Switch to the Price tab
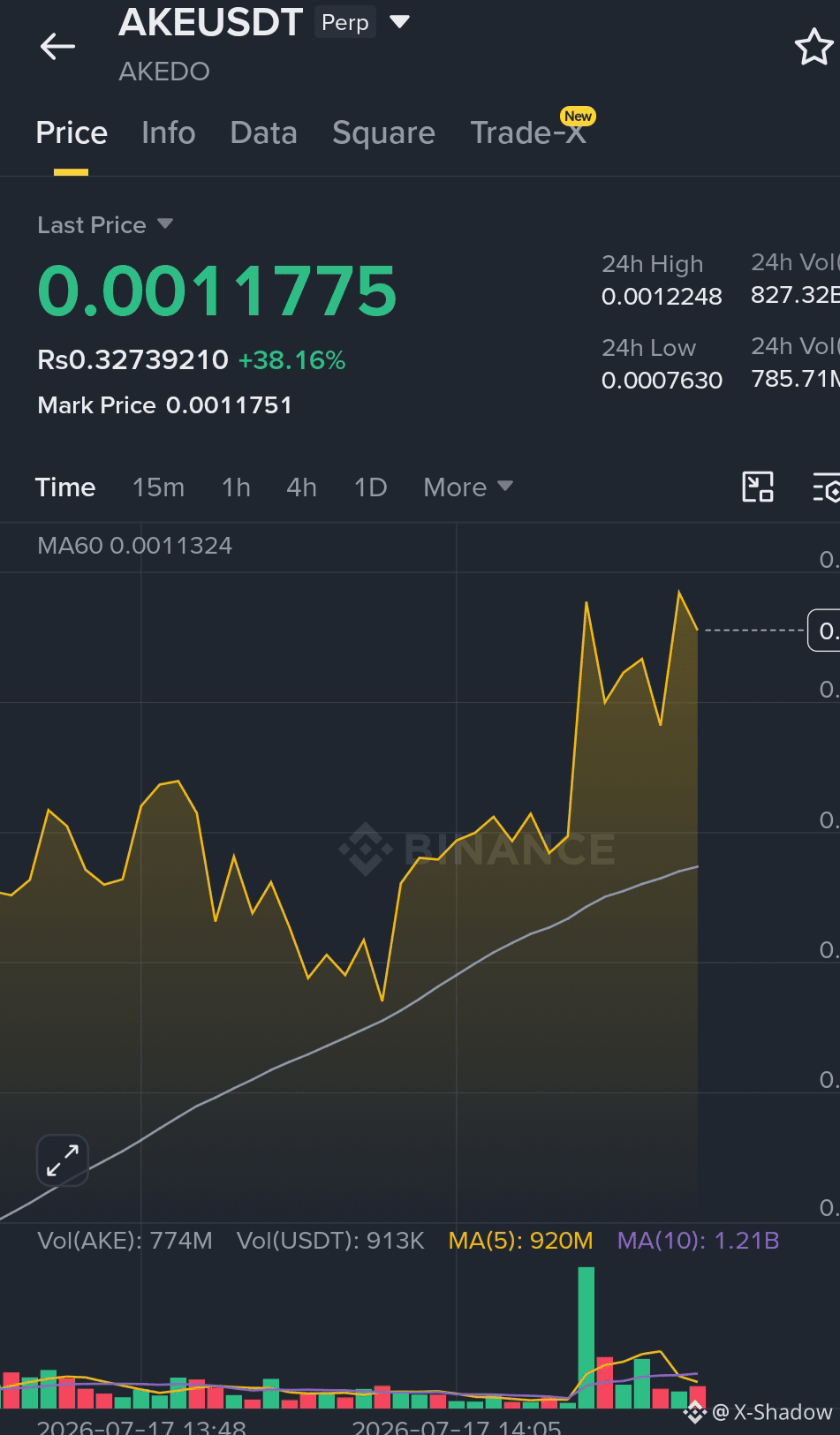 click(72, 132)
